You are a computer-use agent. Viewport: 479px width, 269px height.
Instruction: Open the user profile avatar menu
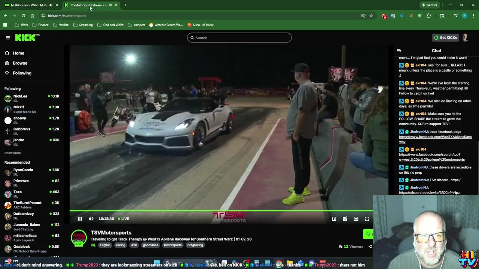(465, 37)
